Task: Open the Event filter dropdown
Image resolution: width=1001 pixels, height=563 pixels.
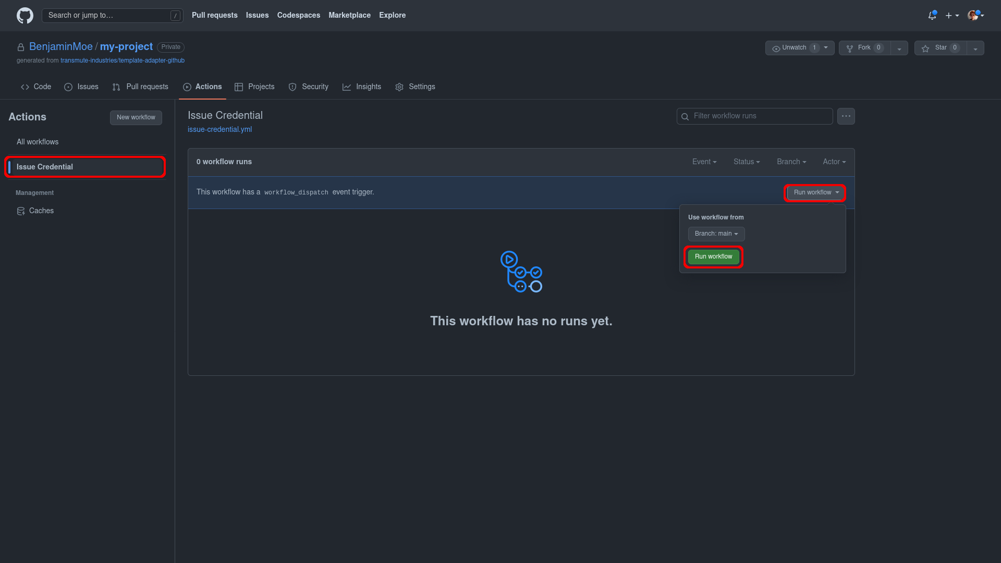Action: 704,162
